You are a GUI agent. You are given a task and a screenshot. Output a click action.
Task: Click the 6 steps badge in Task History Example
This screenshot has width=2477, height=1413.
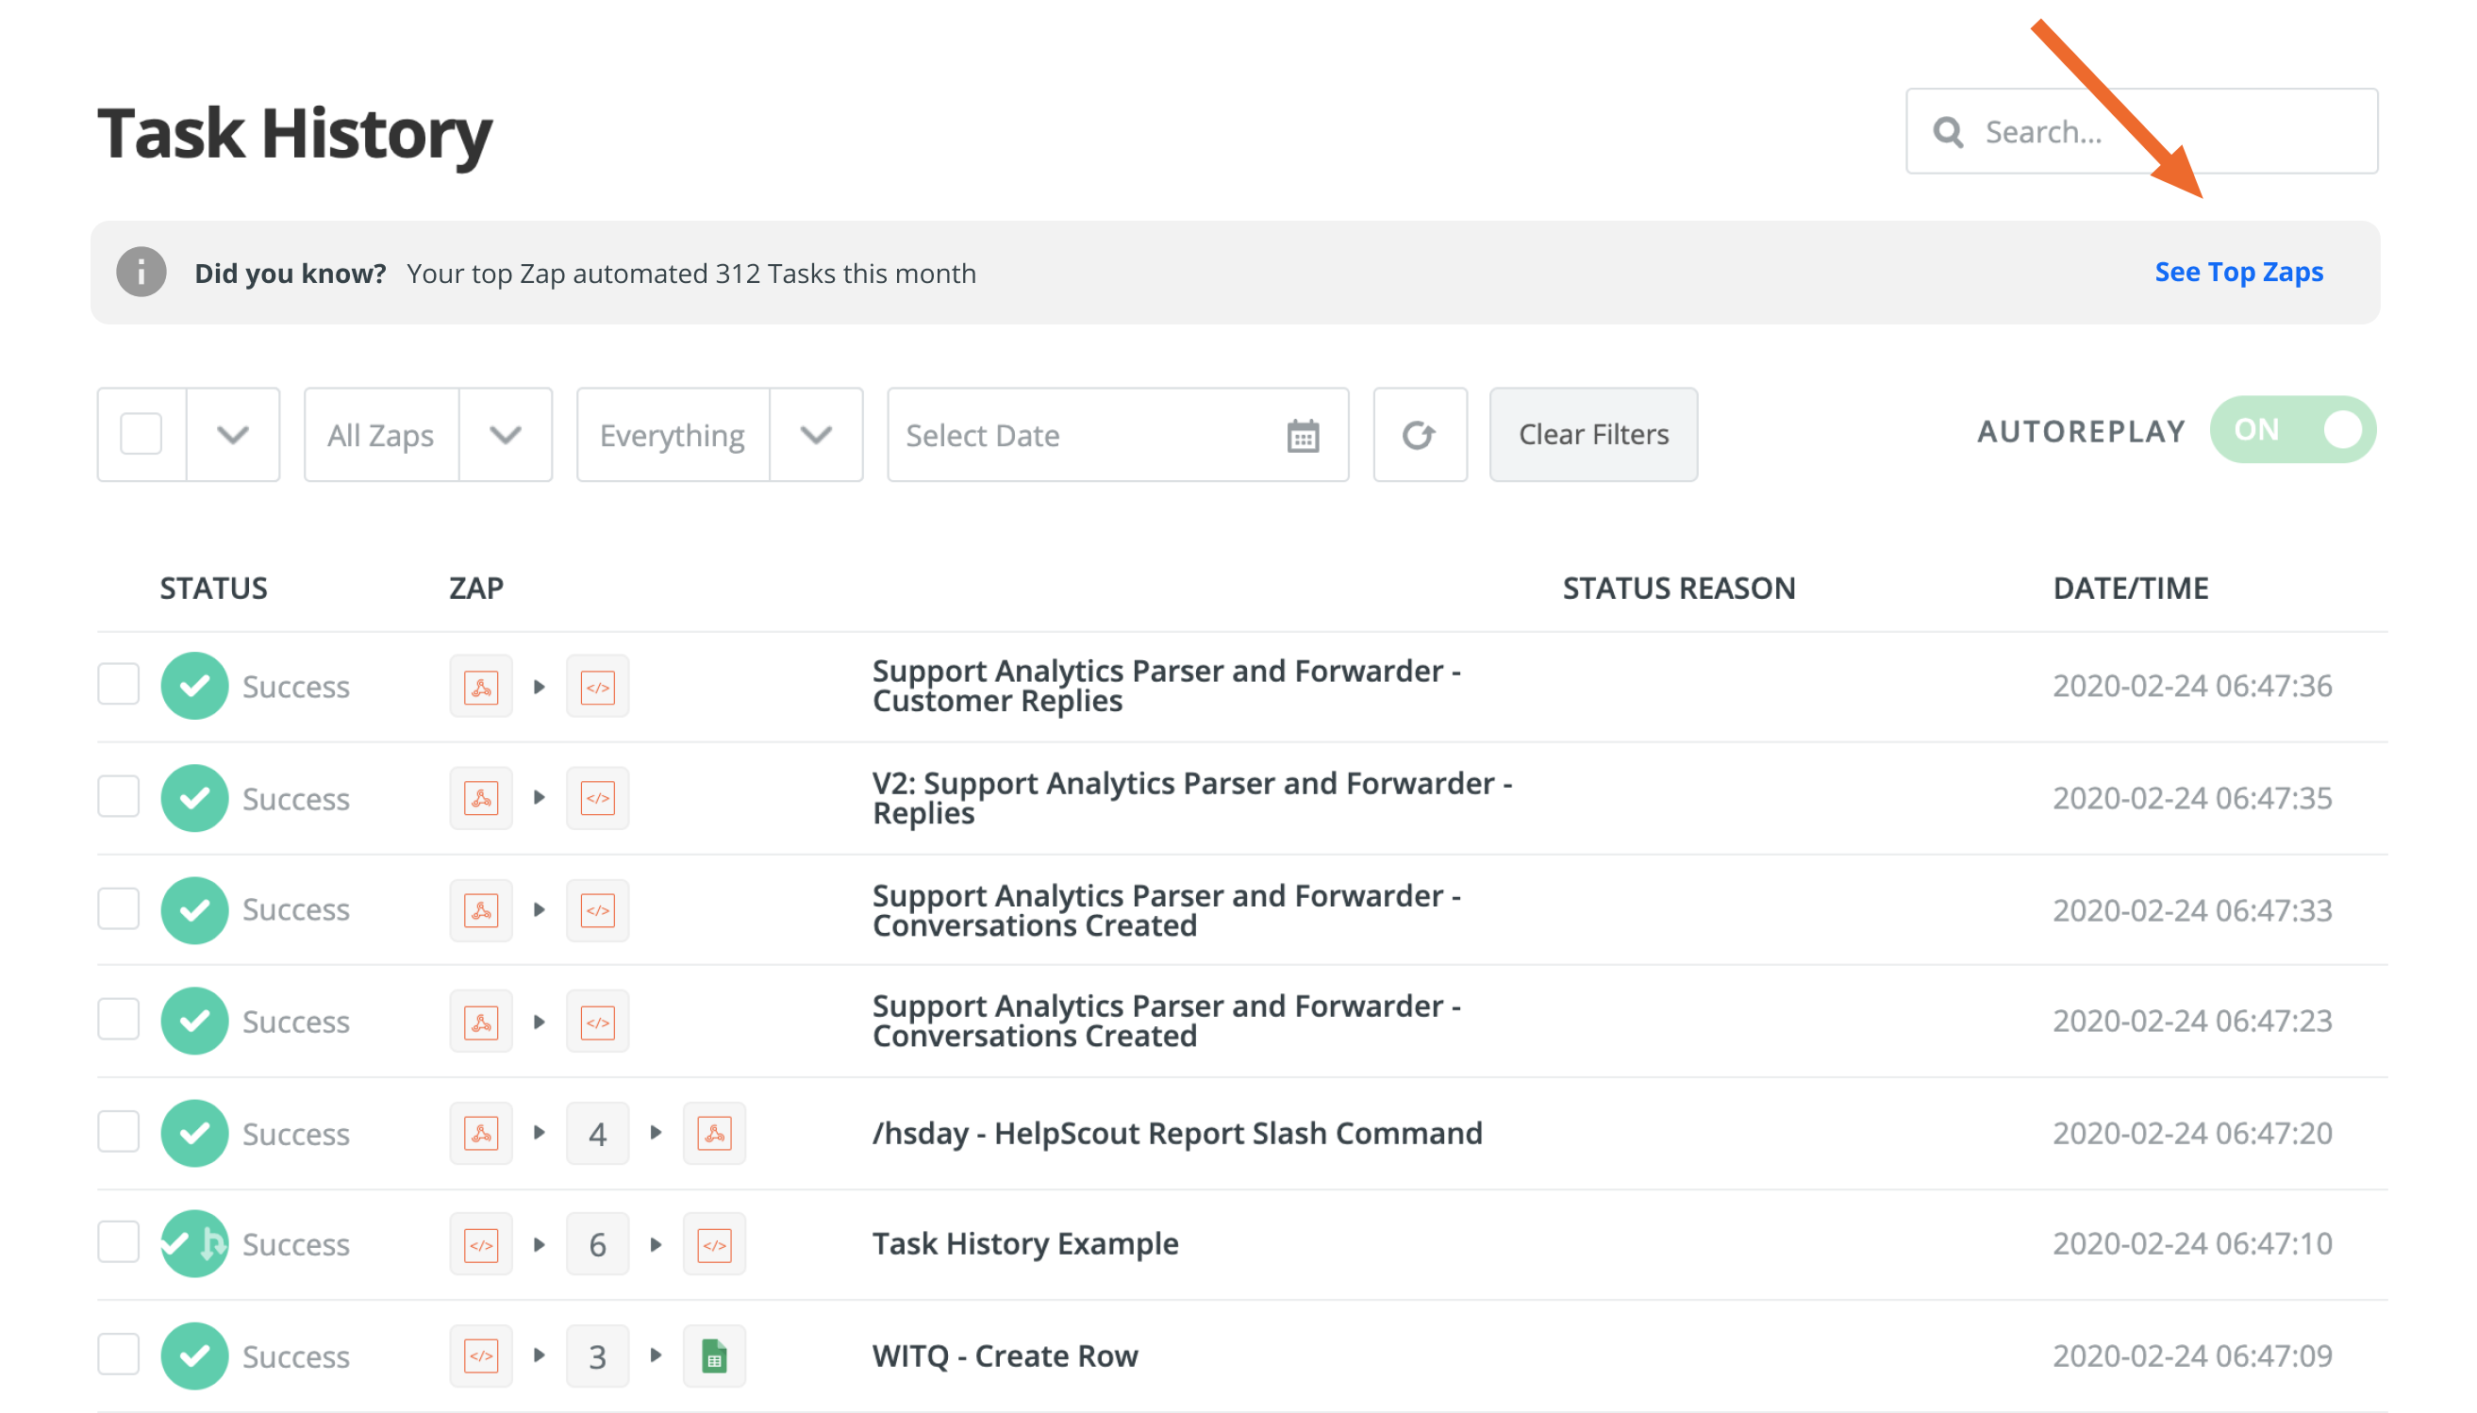(x=597, y=1244)
